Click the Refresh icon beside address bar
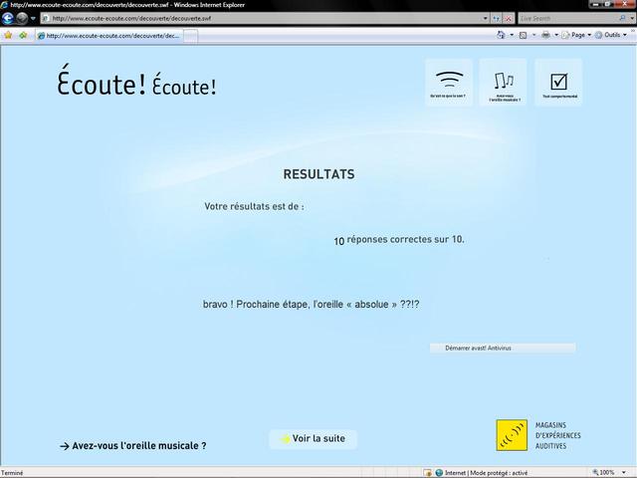Image resolution: width=637 pixels, height=478 pixels. pyautogui.click(x=496, y=18)
